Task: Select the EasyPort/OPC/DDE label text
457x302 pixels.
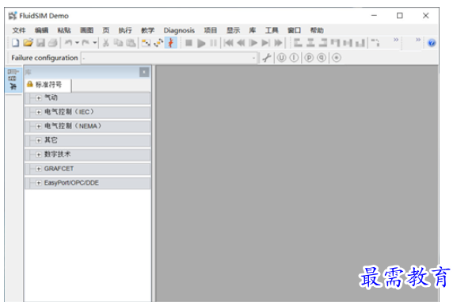Action: [71, 182]
